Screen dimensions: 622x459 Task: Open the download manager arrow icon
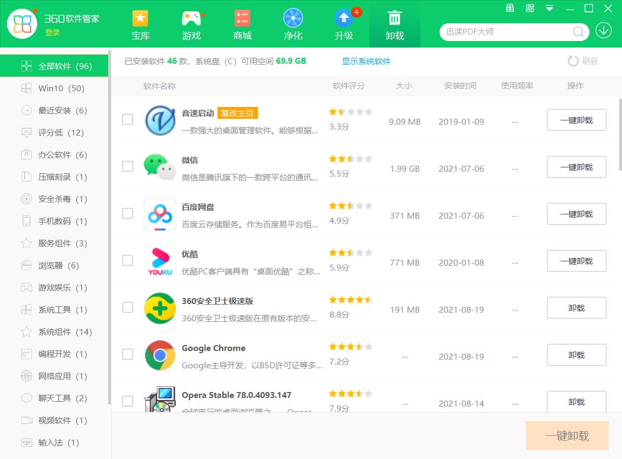pos(603,31)
